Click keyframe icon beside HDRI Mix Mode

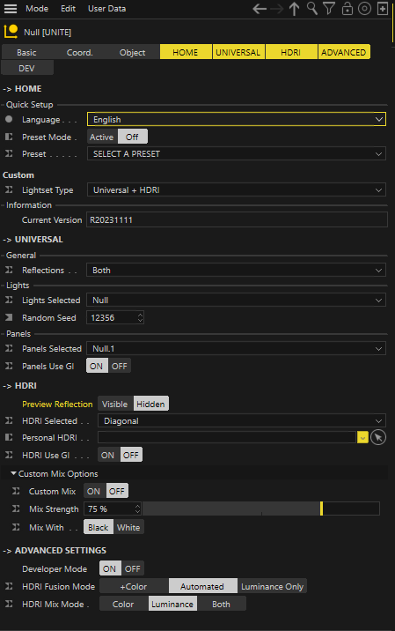point(9,604)
